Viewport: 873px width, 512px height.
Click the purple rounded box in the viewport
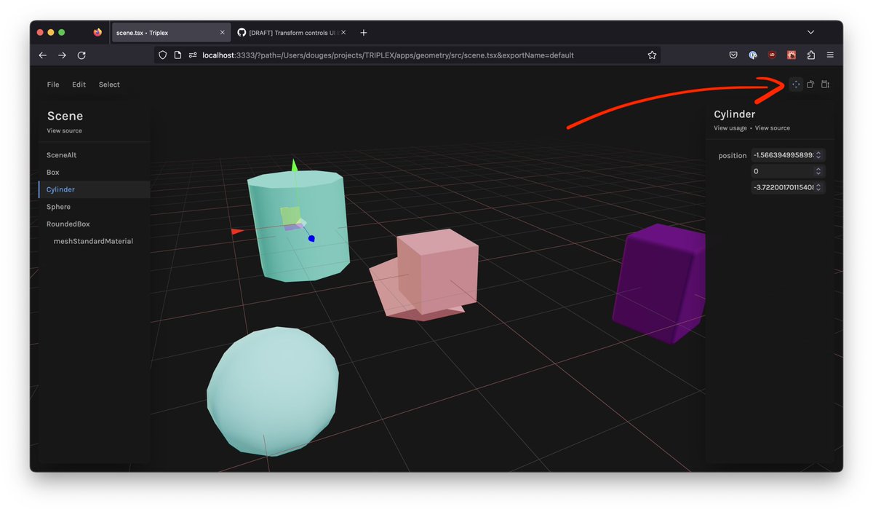658,284
